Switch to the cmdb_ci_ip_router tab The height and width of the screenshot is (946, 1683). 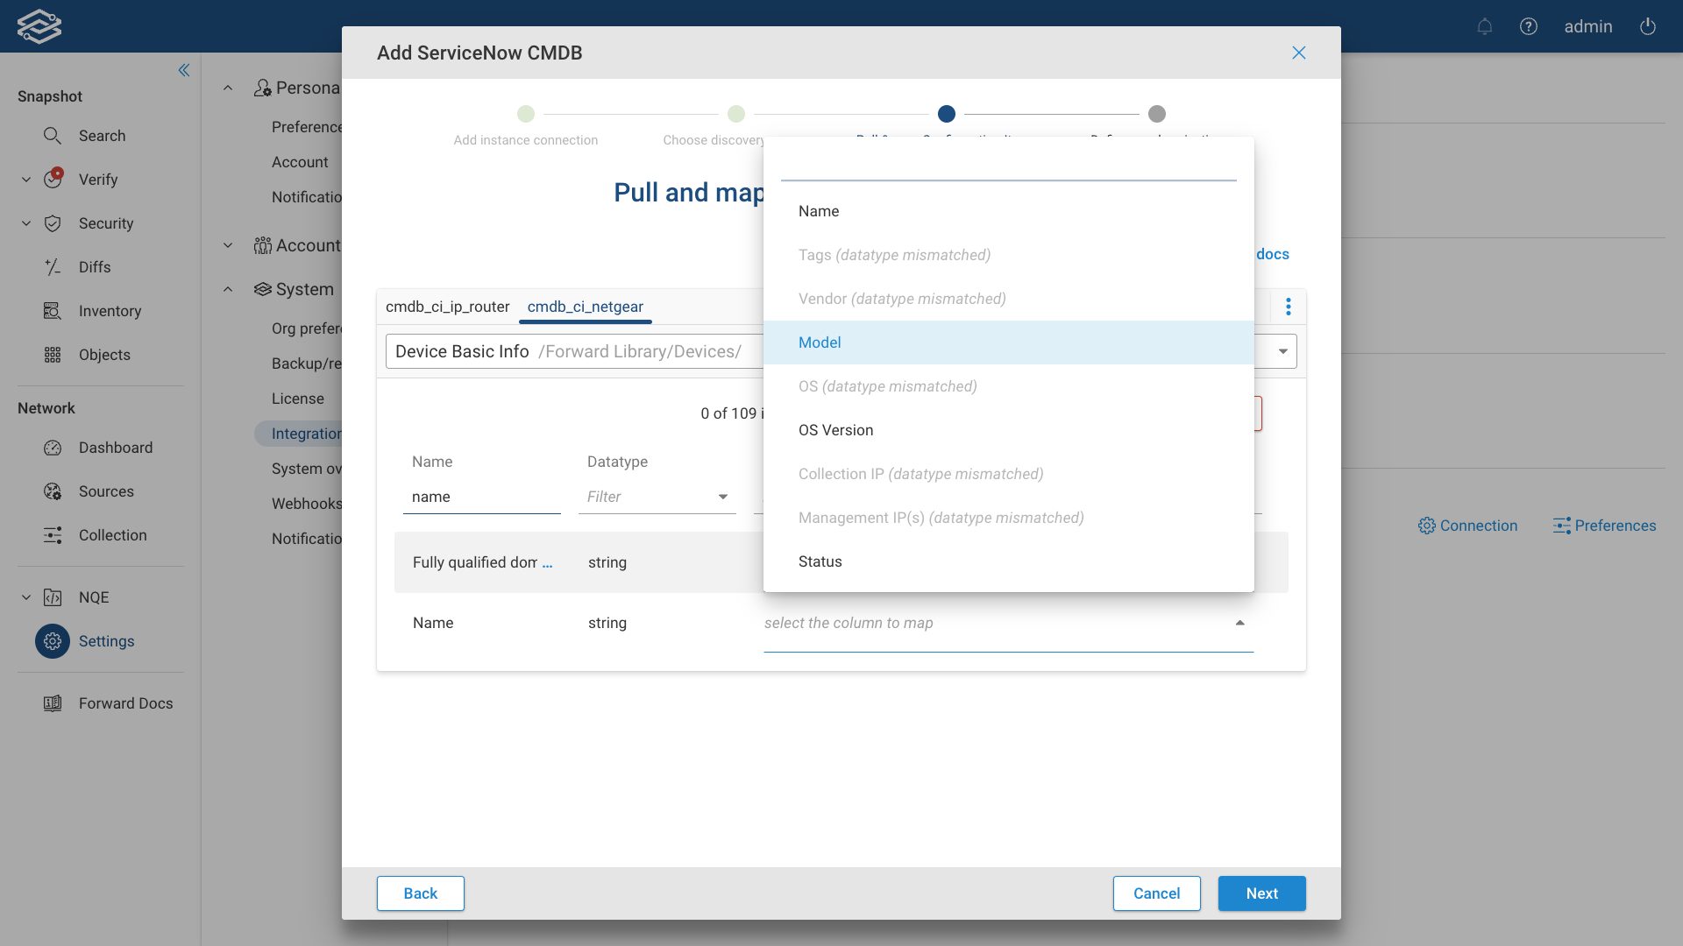coord(448,307)
